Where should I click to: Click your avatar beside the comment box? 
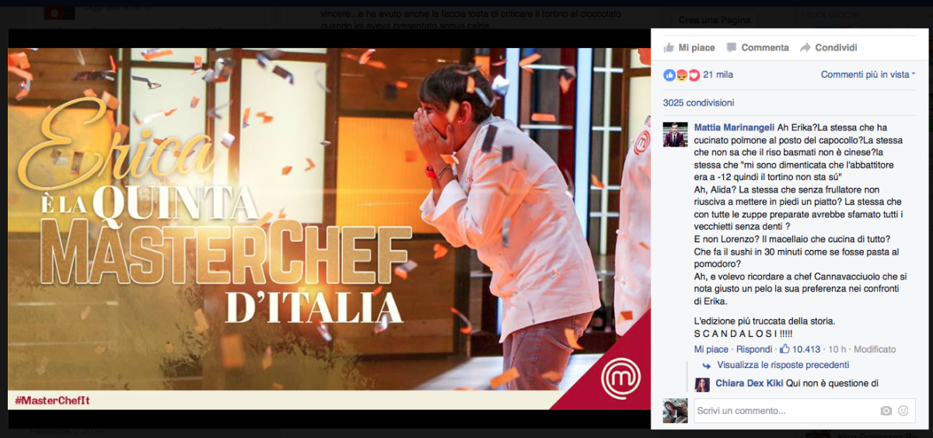(675, 411)
